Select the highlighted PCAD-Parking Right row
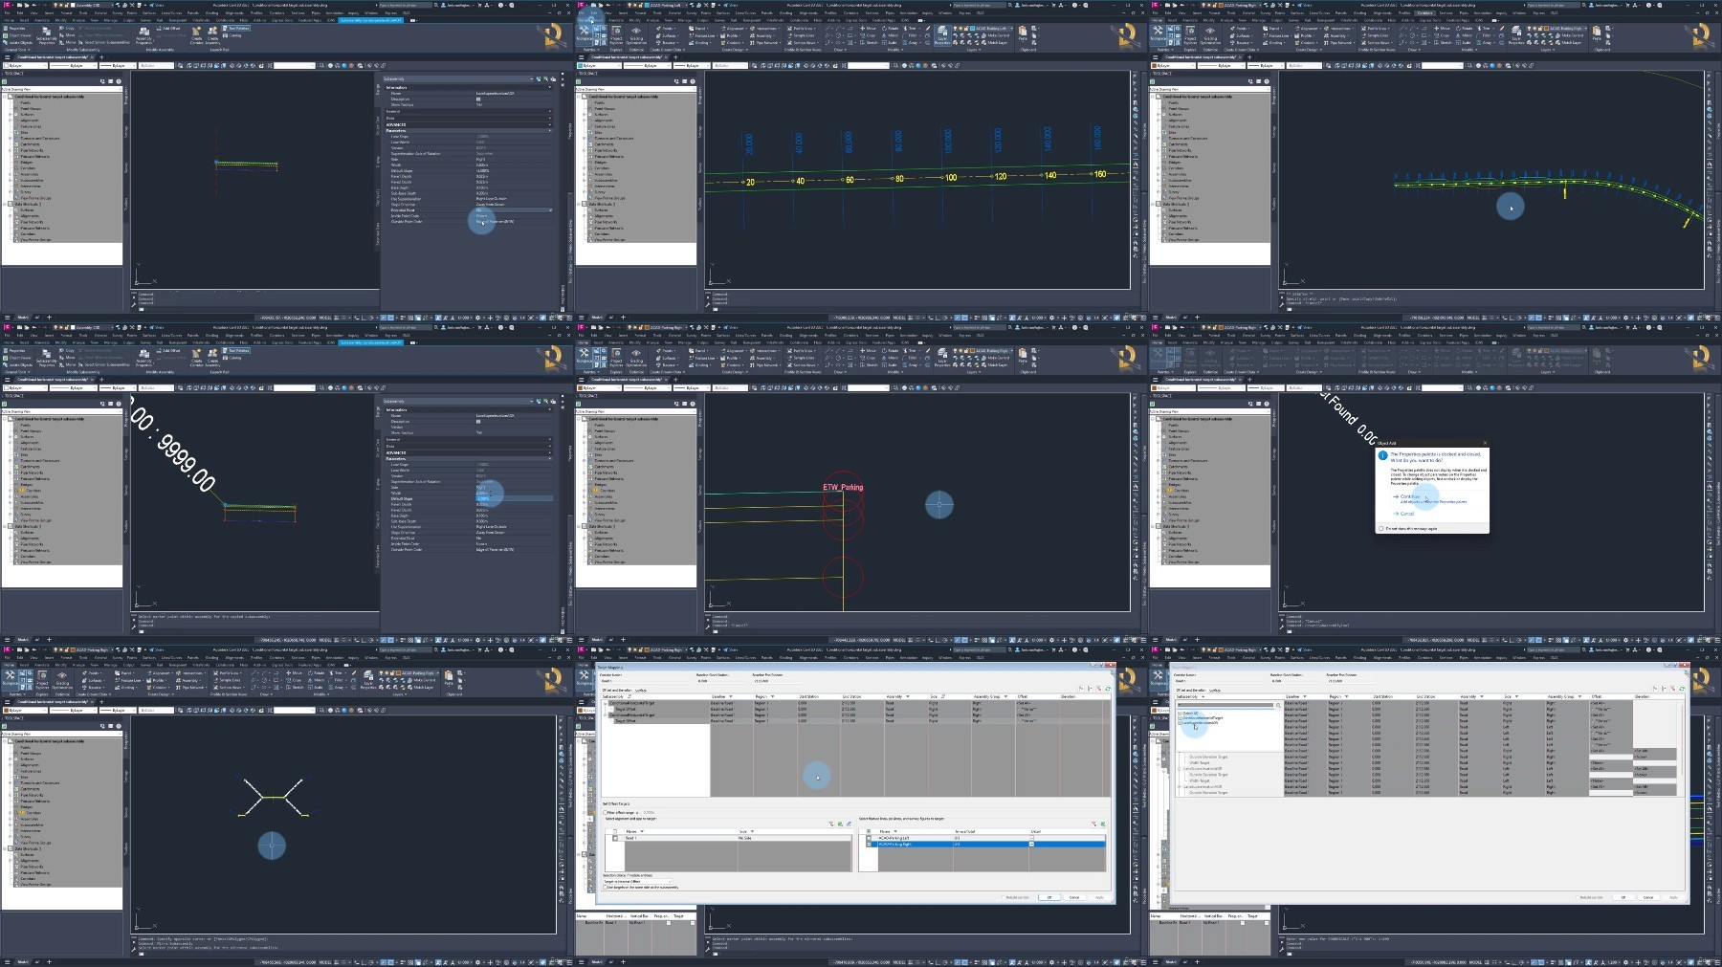1722x967 pixels. point(986,844)
